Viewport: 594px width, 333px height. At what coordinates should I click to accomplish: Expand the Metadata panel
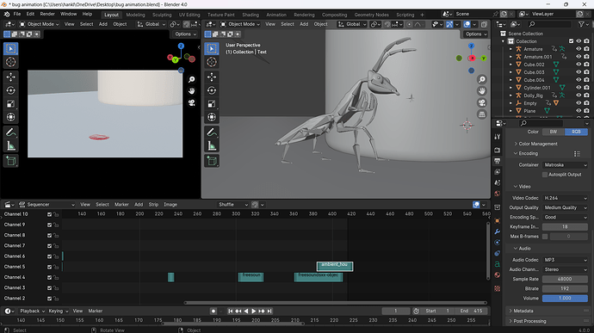[x=523, y=311]
